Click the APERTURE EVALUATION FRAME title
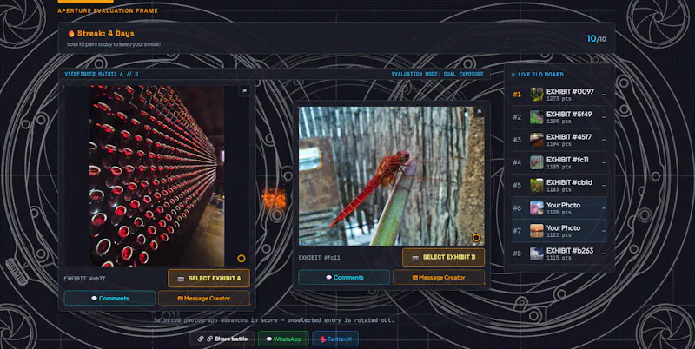Screen dimensions: 695x349 point(108,10)
